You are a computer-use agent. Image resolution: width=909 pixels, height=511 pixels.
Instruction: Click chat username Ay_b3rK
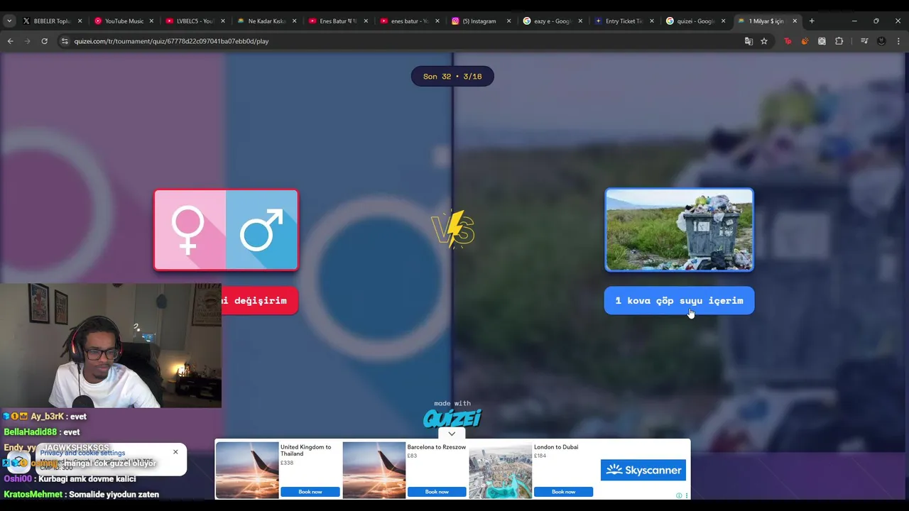click(x=48, y=417)
